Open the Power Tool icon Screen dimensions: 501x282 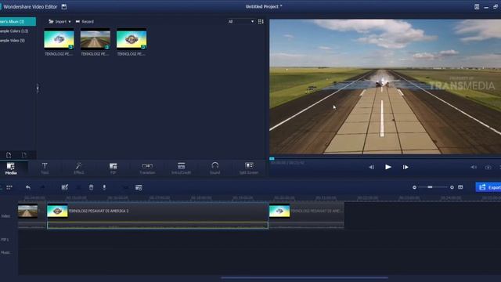tap(139, 187)
